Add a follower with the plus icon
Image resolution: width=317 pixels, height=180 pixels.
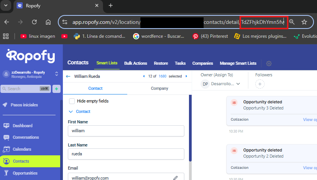260,84
